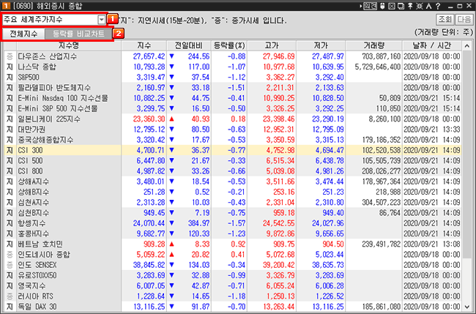Click the mouse icon in title bar
Viewport: 476px width, 314px height.
click(383, 6)
